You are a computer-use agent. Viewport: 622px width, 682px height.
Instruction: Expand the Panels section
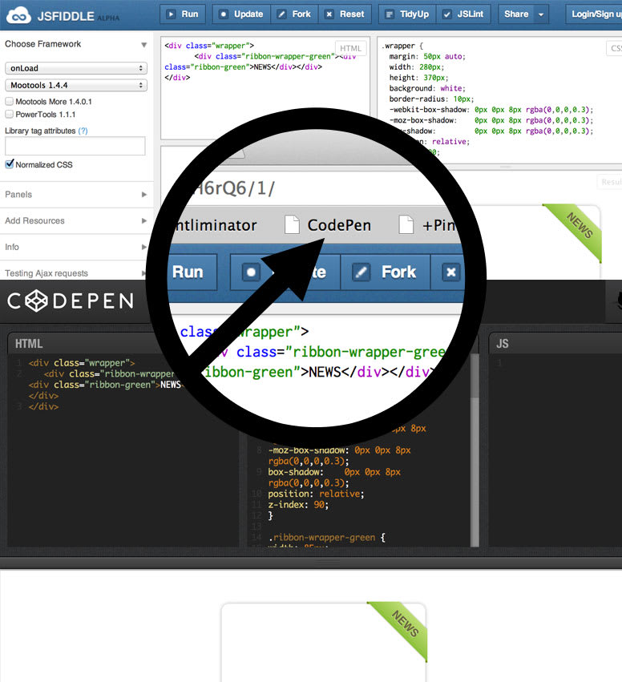point(76,195)
